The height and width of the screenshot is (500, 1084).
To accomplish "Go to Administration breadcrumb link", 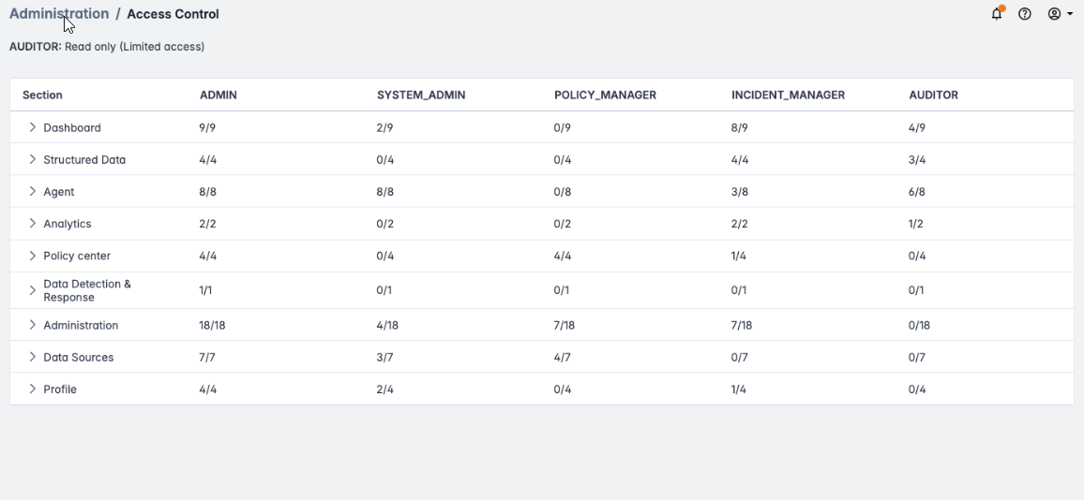I will (x=59, y=14).
